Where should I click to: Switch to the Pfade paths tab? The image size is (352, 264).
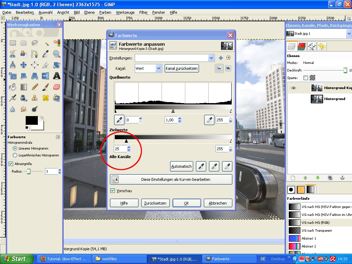[x=312, y=46]
